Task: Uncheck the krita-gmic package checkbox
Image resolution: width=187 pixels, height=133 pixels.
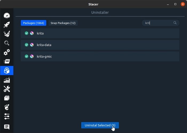Action: click(x=26, y=56)
